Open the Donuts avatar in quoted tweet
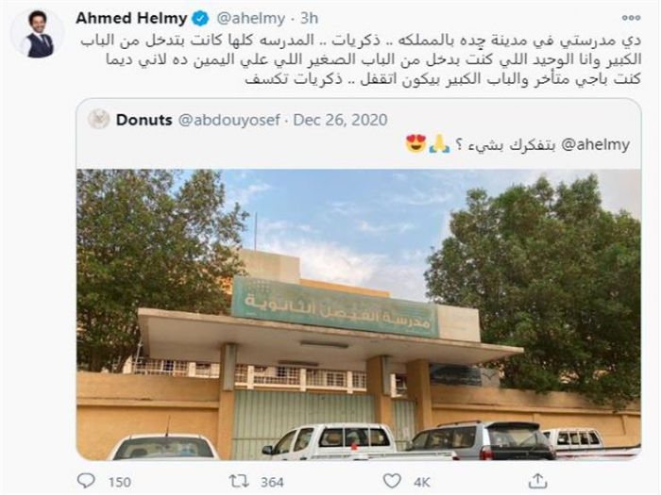This screenshot has width=661, height=495. (x=99, y=119)
